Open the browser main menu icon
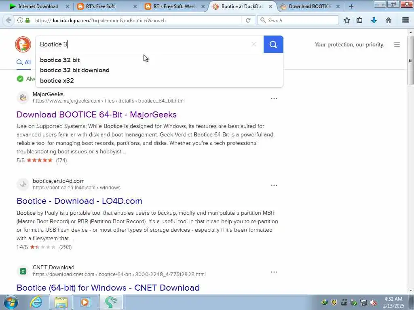The height and width of the screenshot is (310, 414). [x=406, y=20]
